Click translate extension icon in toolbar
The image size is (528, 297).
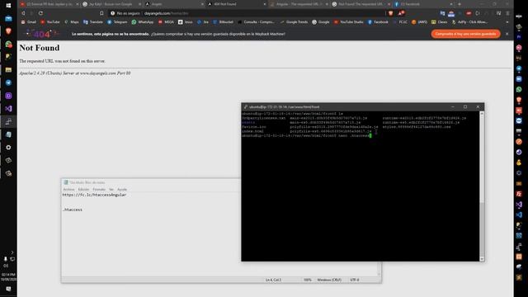click(442, 13)
